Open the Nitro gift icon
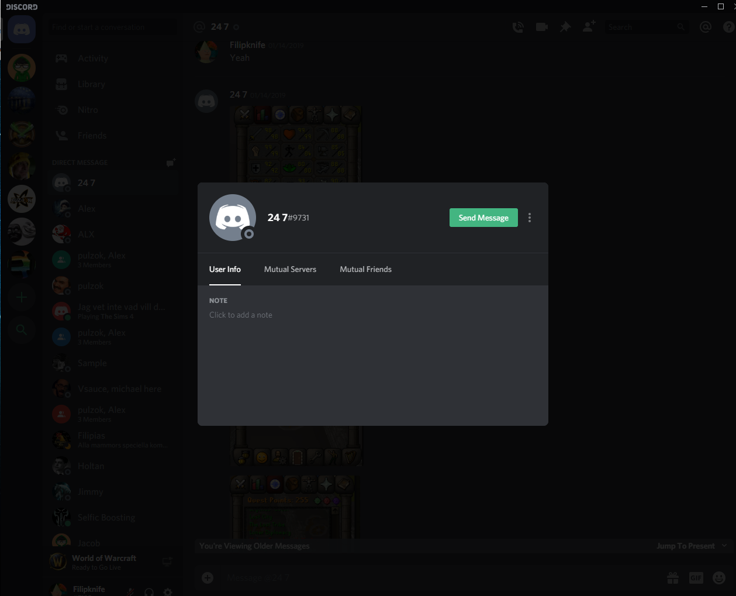This screenshot has width=736, height=596. click(673, 578)
